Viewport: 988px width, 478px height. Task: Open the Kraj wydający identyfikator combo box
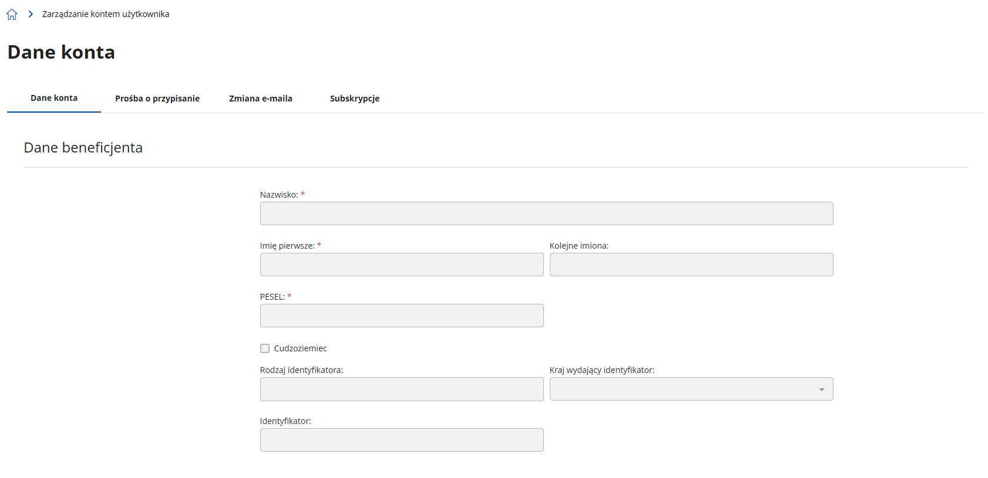tap(681, 389)
